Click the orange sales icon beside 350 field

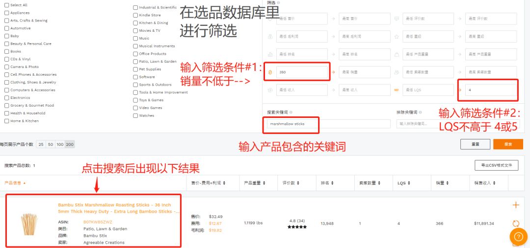(x=270, y=72)
